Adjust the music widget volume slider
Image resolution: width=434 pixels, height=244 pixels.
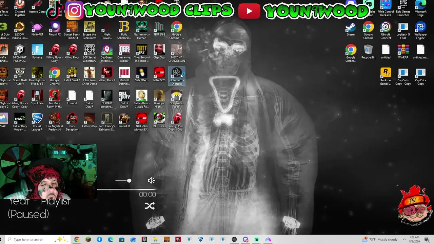(x=123, y=181)
